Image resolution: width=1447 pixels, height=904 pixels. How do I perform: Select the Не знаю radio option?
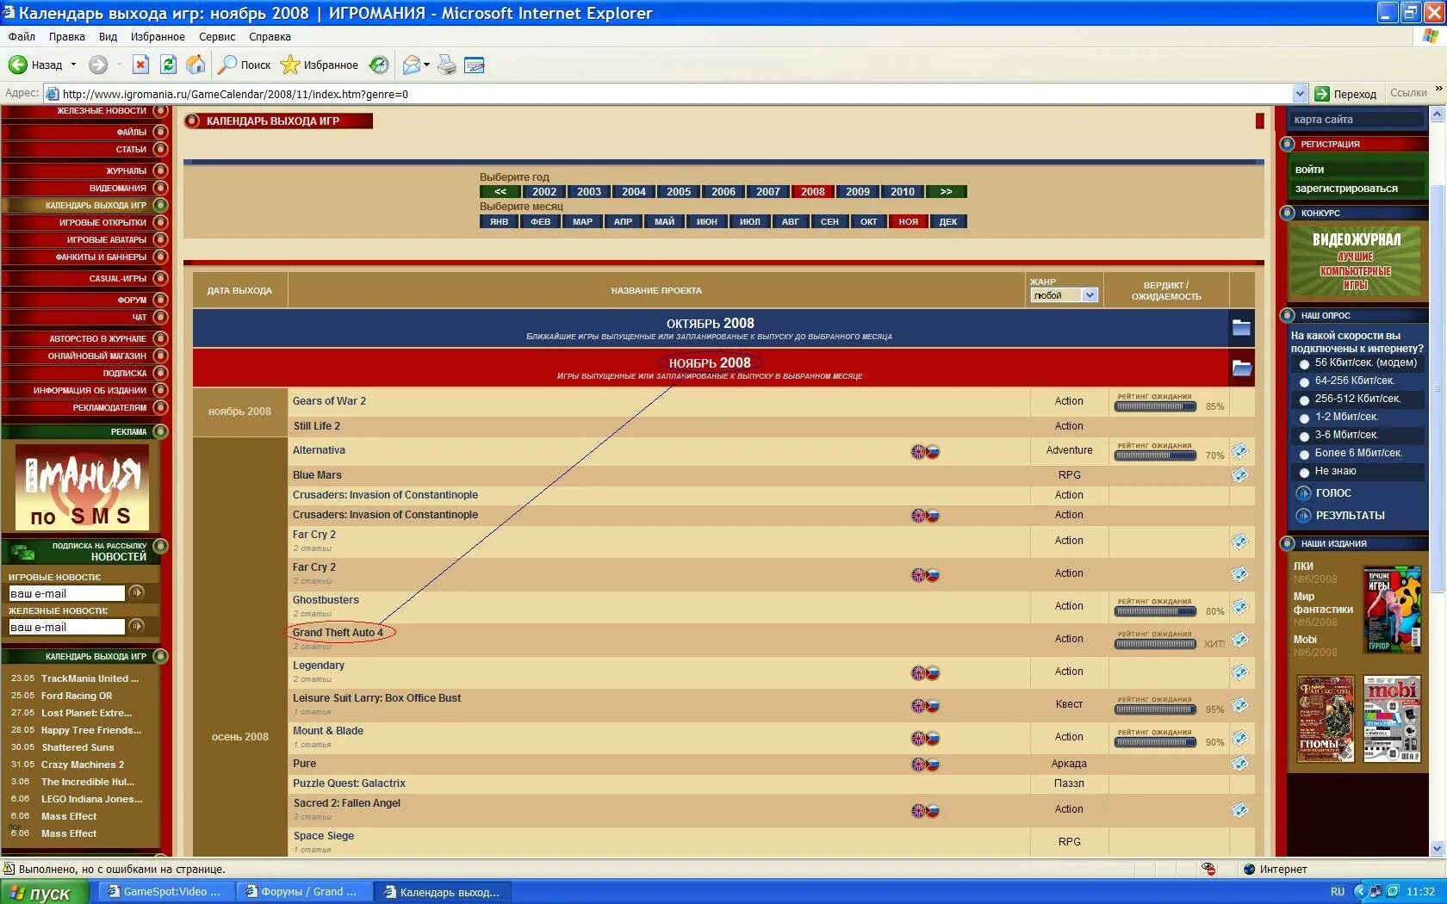(x=1304, y=473)
